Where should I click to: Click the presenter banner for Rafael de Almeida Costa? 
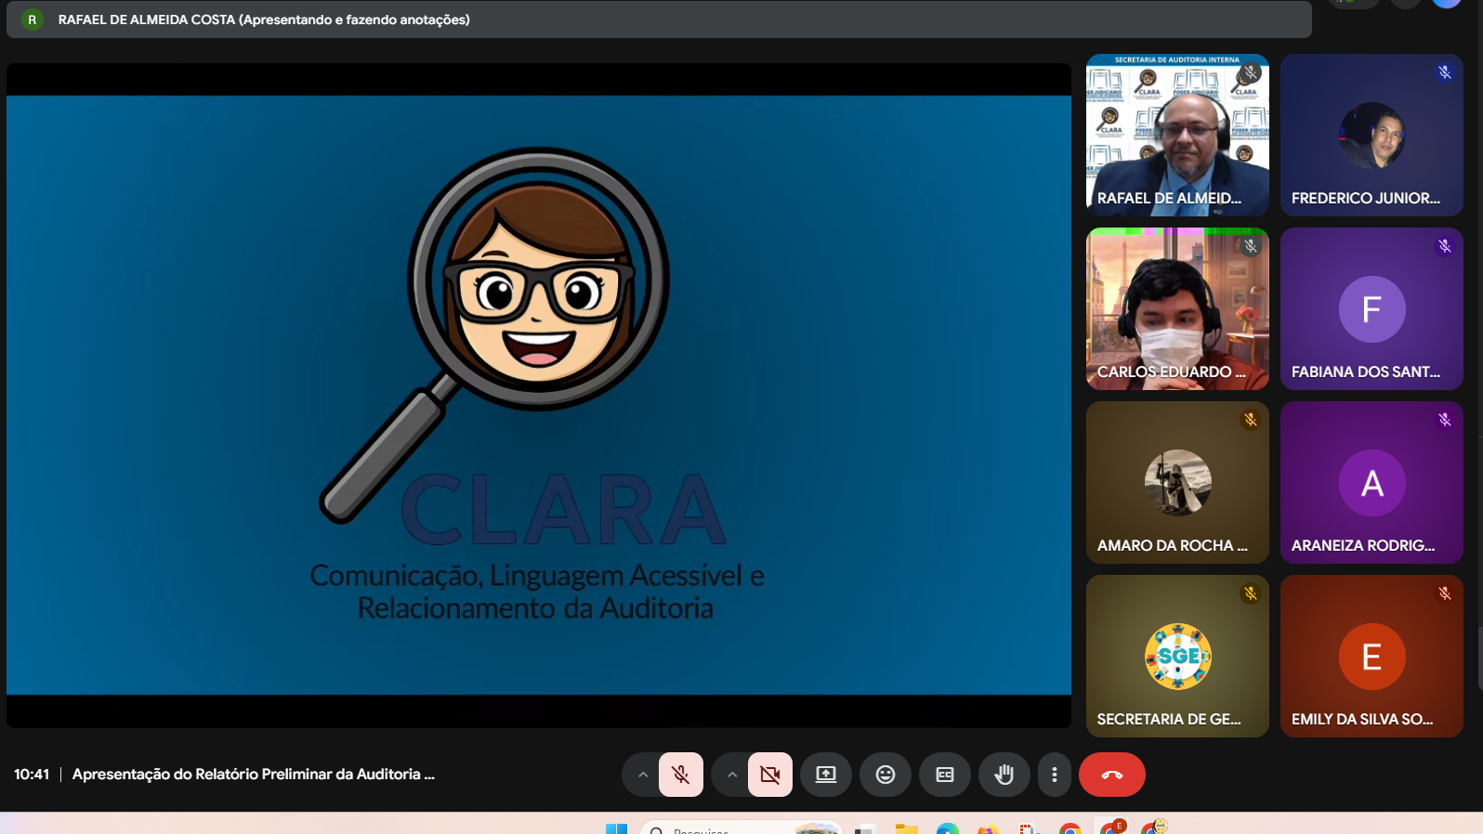[x=264, y=20]
